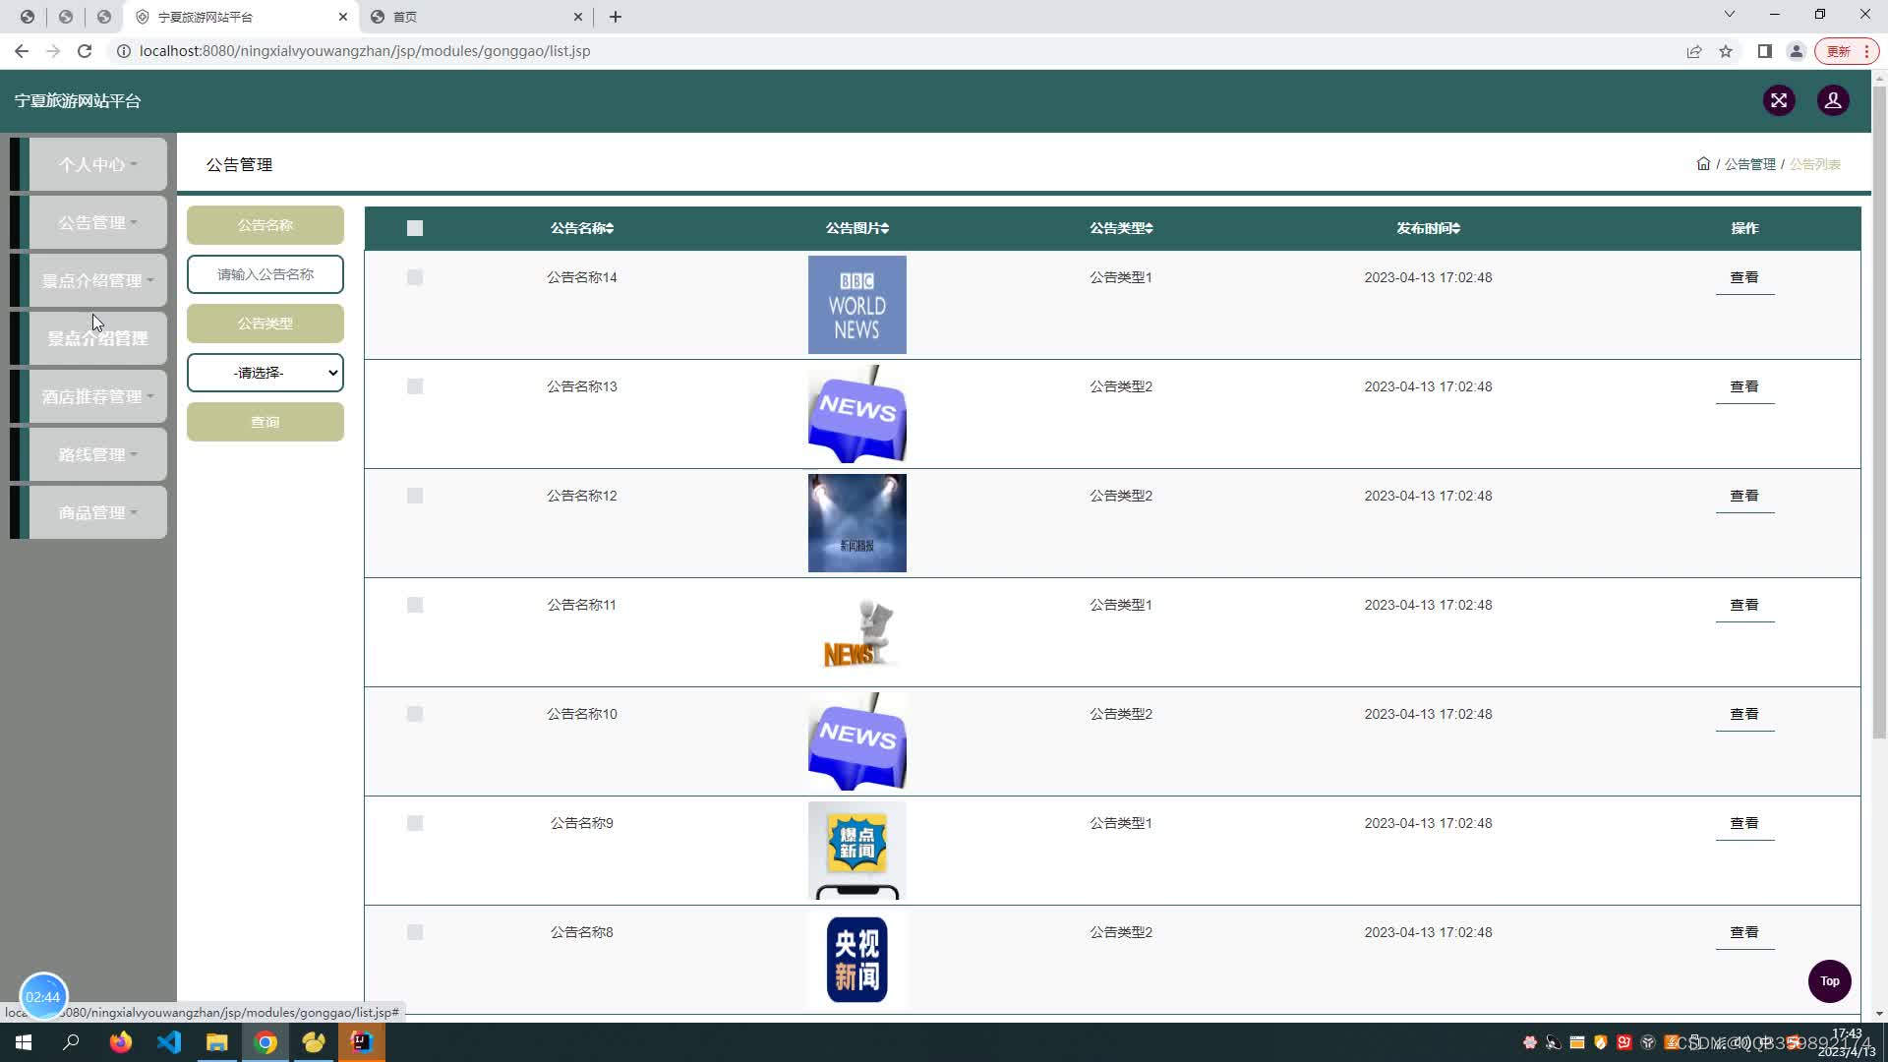Open the browser side panel icon
The width and height of the screenshot is (1888, 1062).
pyautogui.click(x=1765, y=51)
